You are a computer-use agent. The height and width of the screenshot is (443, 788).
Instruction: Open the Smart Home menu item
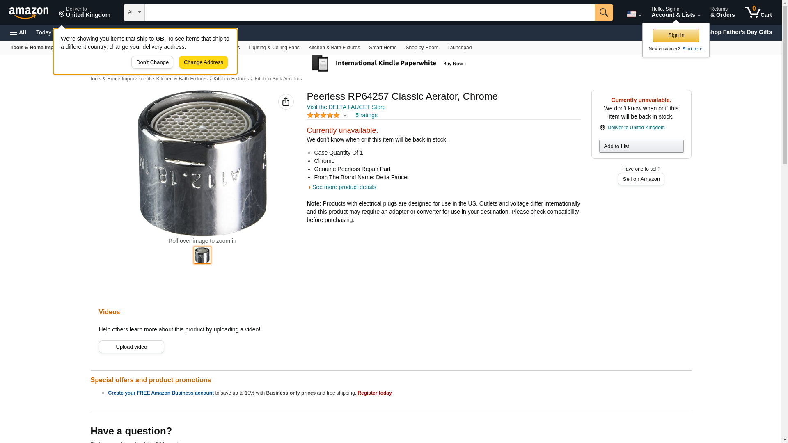[383, 48]
